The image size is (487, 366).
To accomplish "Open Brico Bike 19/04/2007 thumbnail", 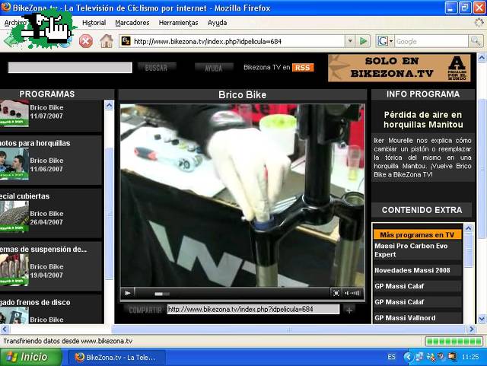I will click(x=14, y=269).
